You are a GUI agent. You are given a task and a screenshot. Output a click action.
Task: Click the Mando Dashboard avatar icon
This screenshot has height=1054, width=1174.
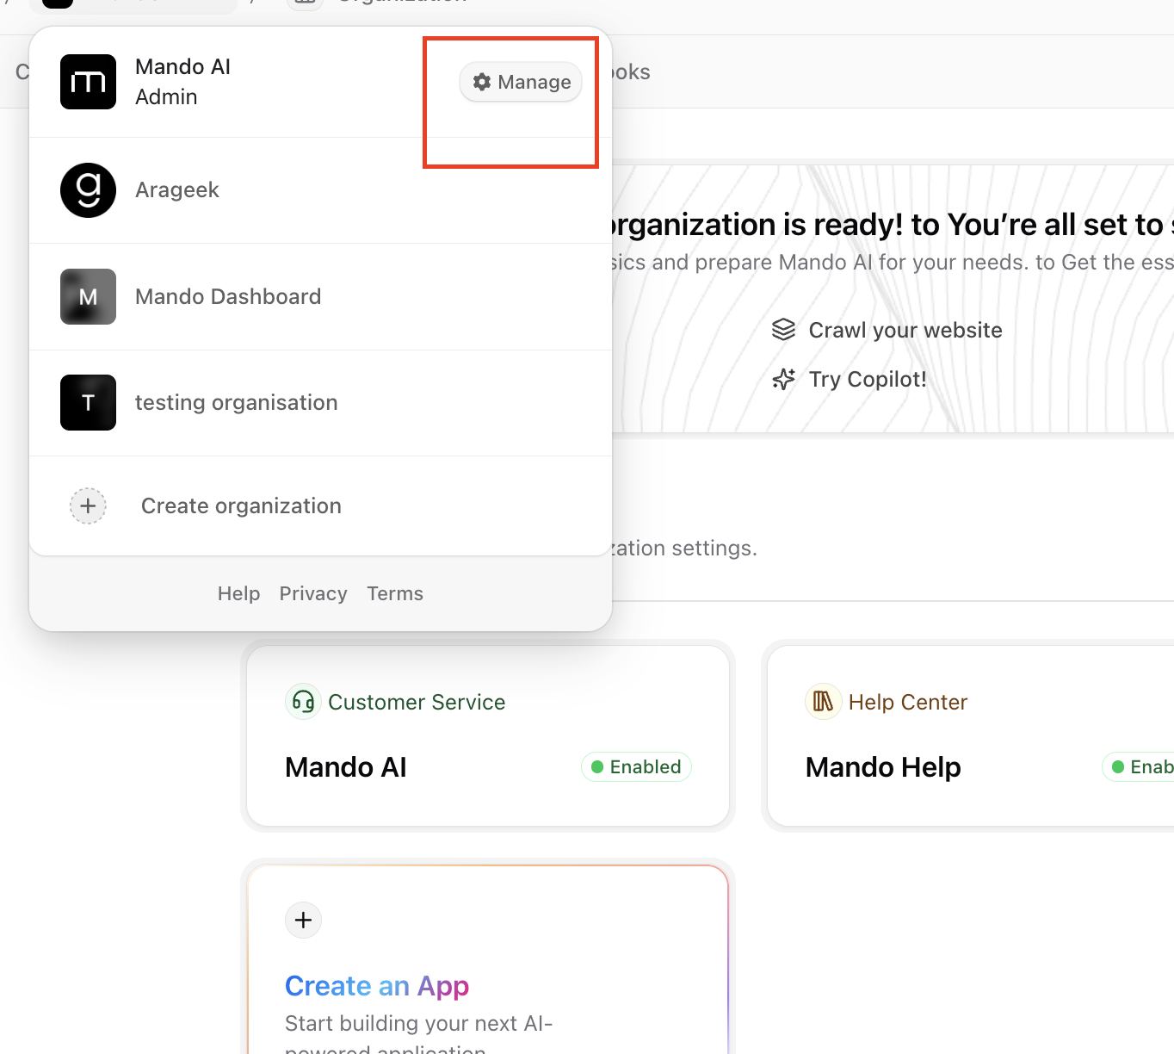click(88, 297)
